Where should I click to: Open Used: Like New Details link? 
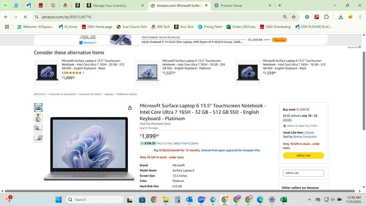click(309, 133)
